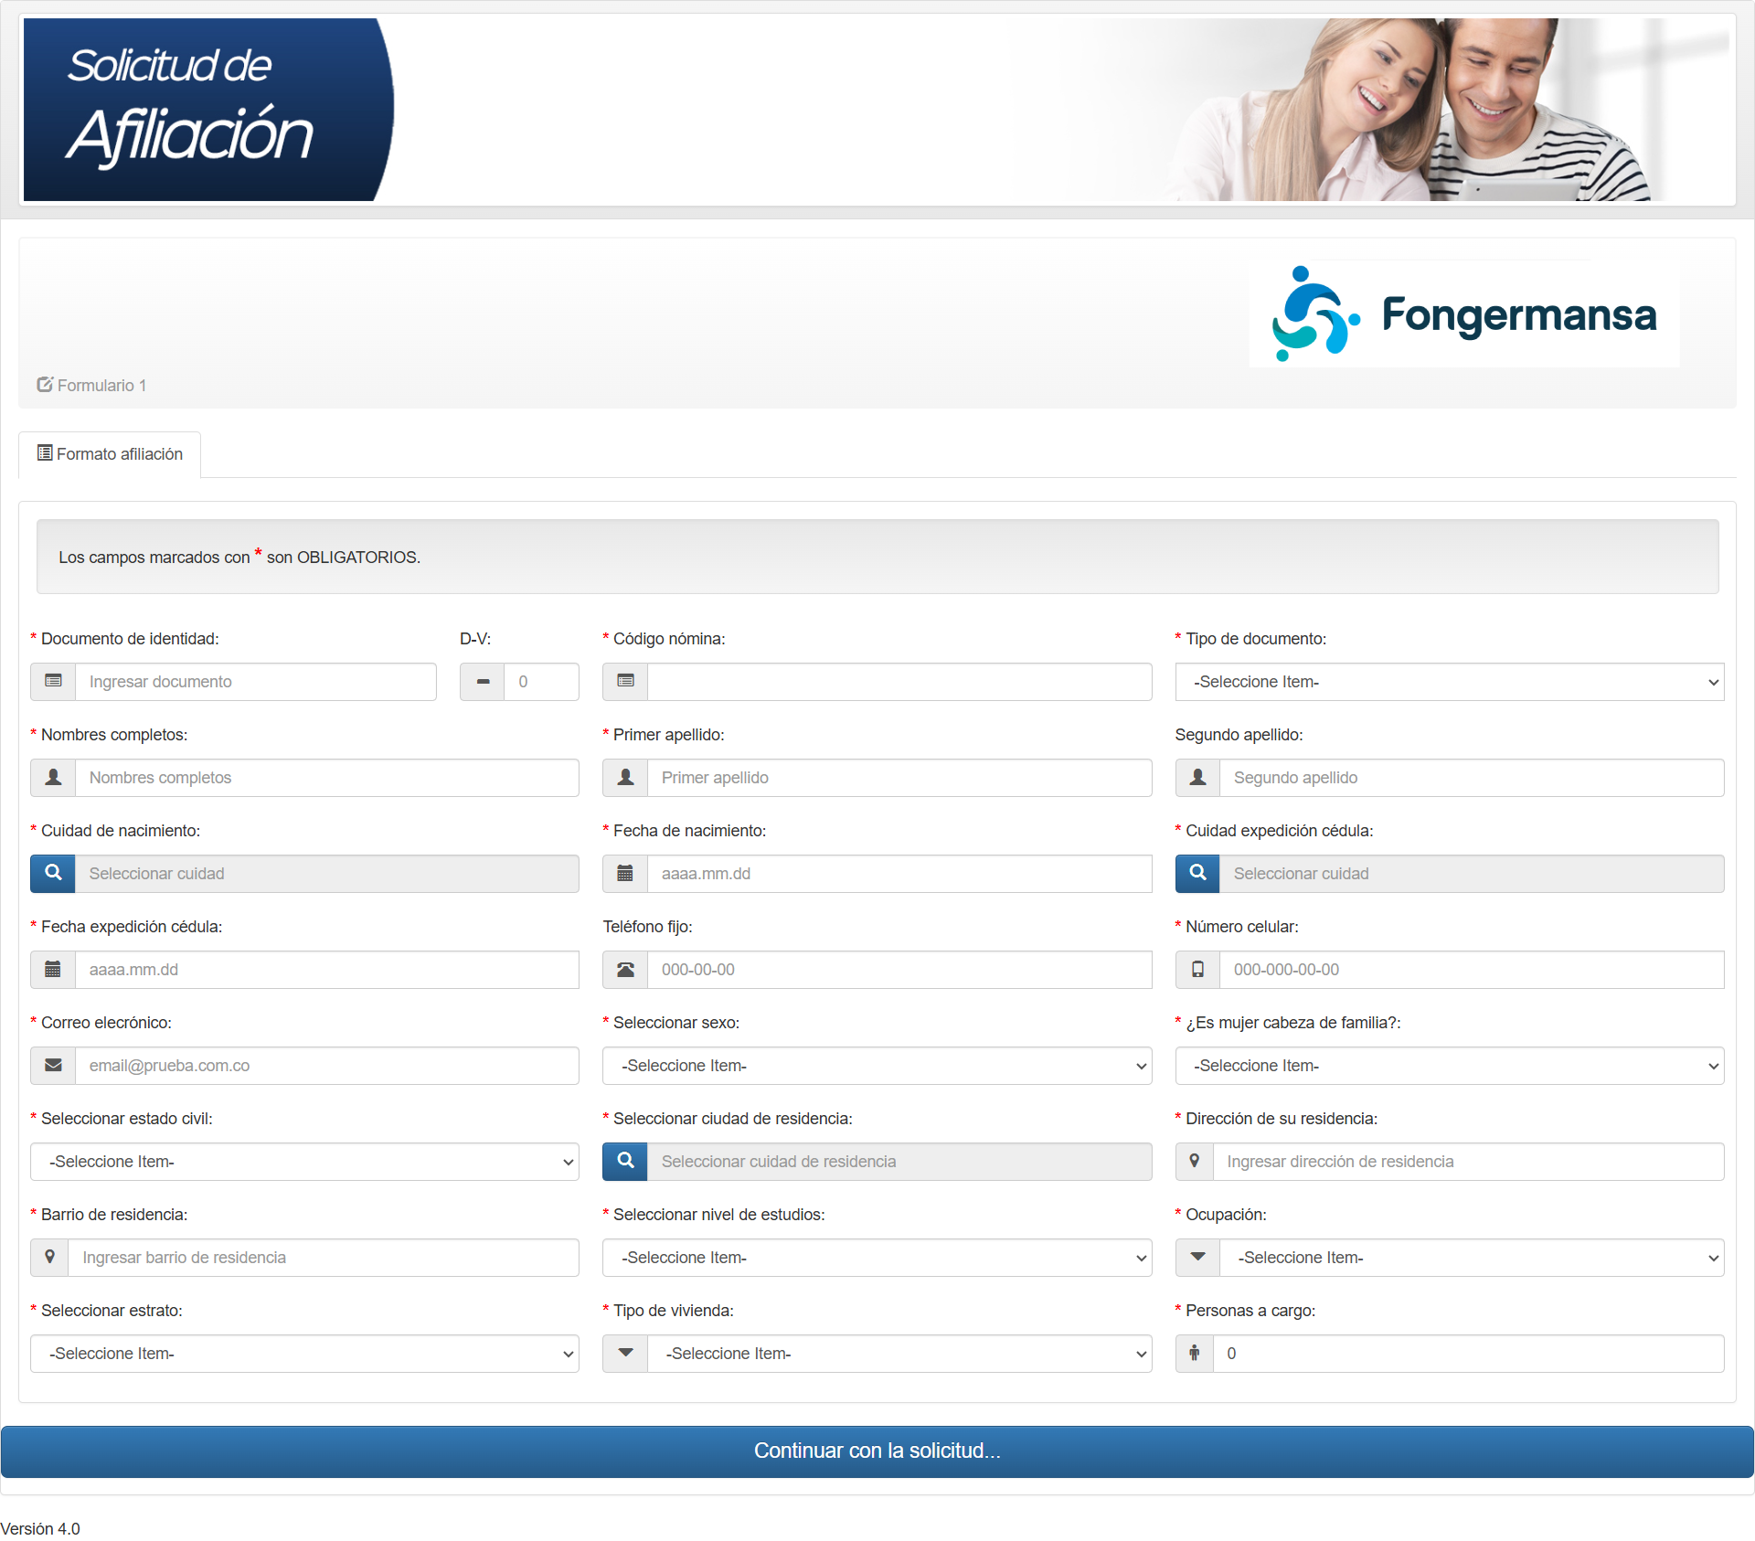Click the Ingresar documento input field
1755x1541 pixels.
255,682
